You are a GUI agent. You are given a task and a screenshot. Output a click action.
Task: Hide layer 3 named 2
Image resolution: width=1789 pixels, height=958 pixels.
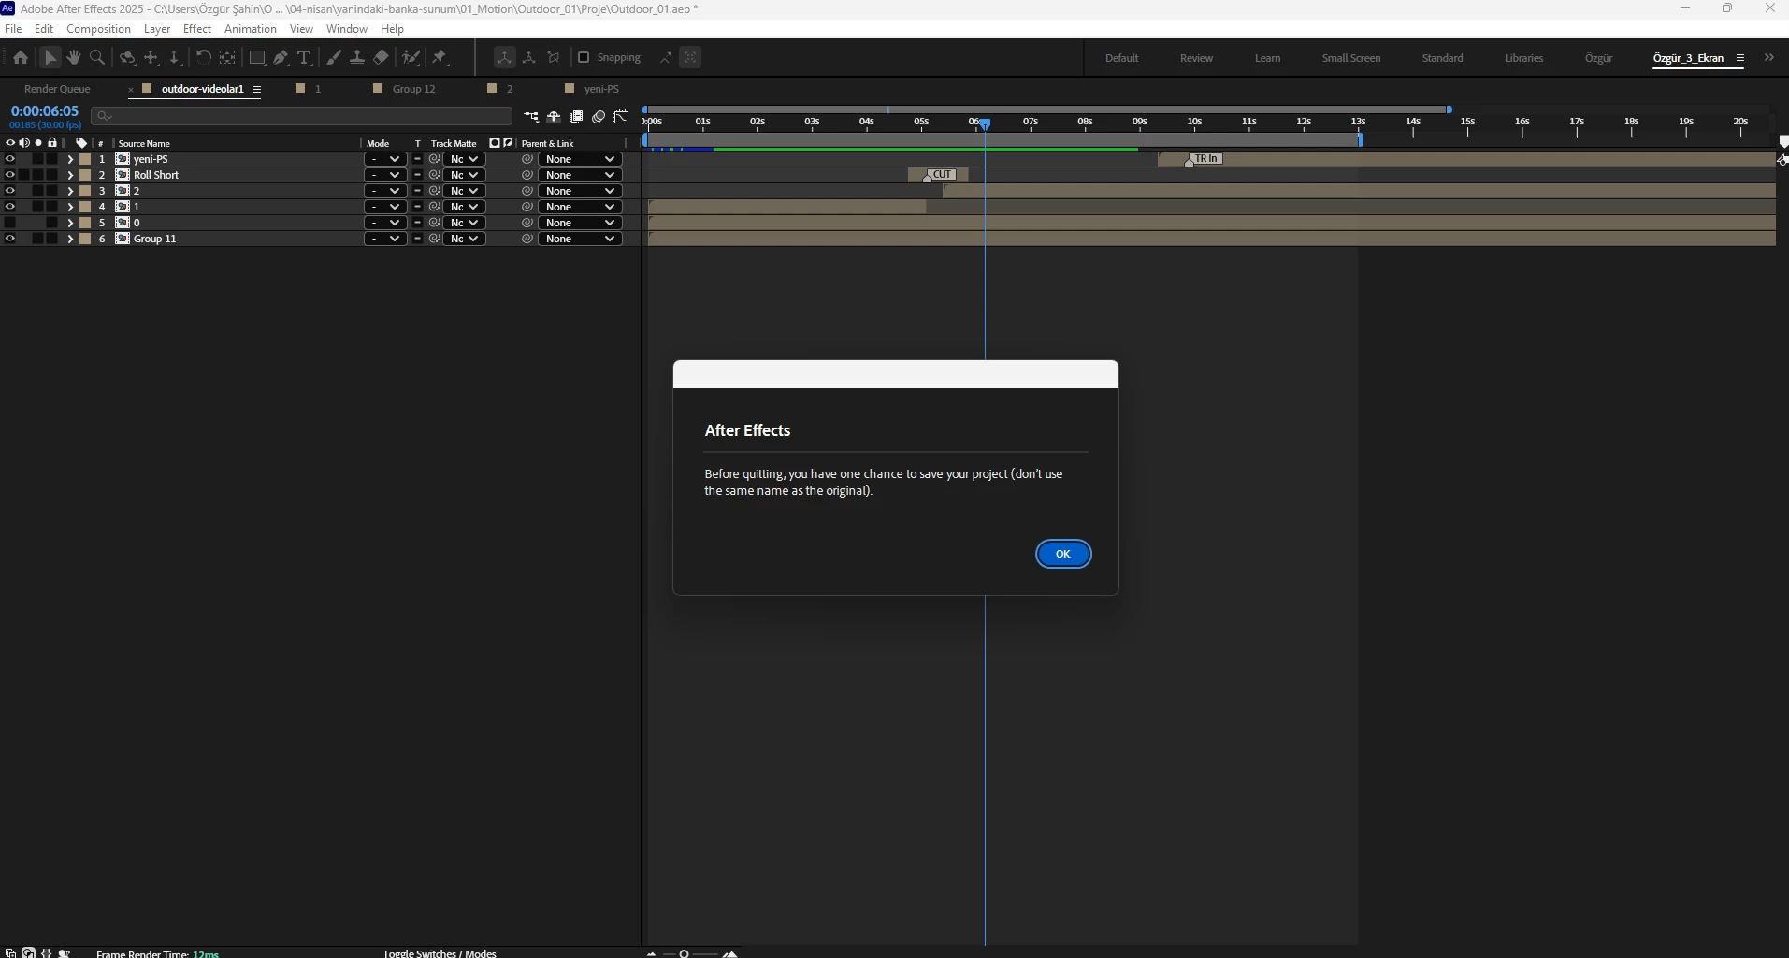10,191
